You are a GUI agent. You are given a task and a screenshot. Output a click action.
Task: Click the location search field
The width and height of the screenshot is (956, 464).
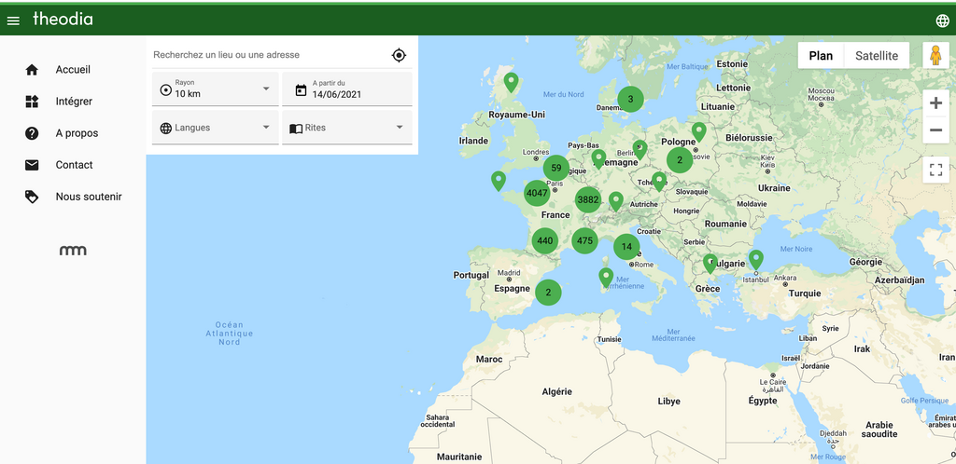tap(268, 55)
